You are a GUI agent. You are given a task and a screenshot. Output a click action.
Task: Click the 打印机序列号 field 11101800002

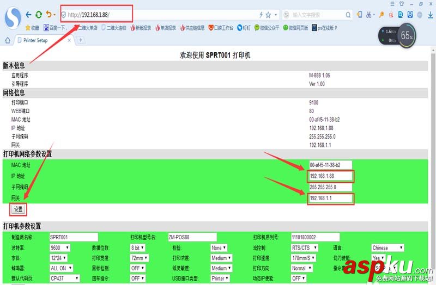pyautogui.click(x=316, y=237)
